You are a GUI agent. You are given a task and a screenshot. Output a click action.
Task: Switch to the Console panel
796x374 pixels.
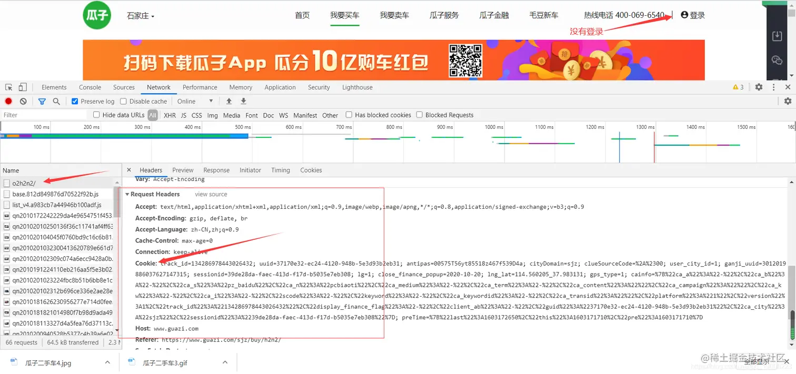[89, 87]
